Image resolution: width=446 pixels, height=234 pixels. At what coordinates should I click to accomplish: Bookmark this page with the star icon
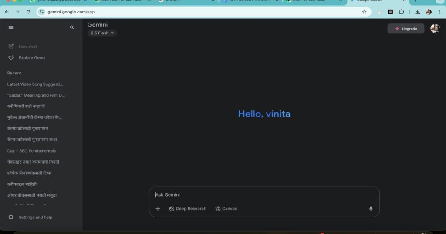364,12
